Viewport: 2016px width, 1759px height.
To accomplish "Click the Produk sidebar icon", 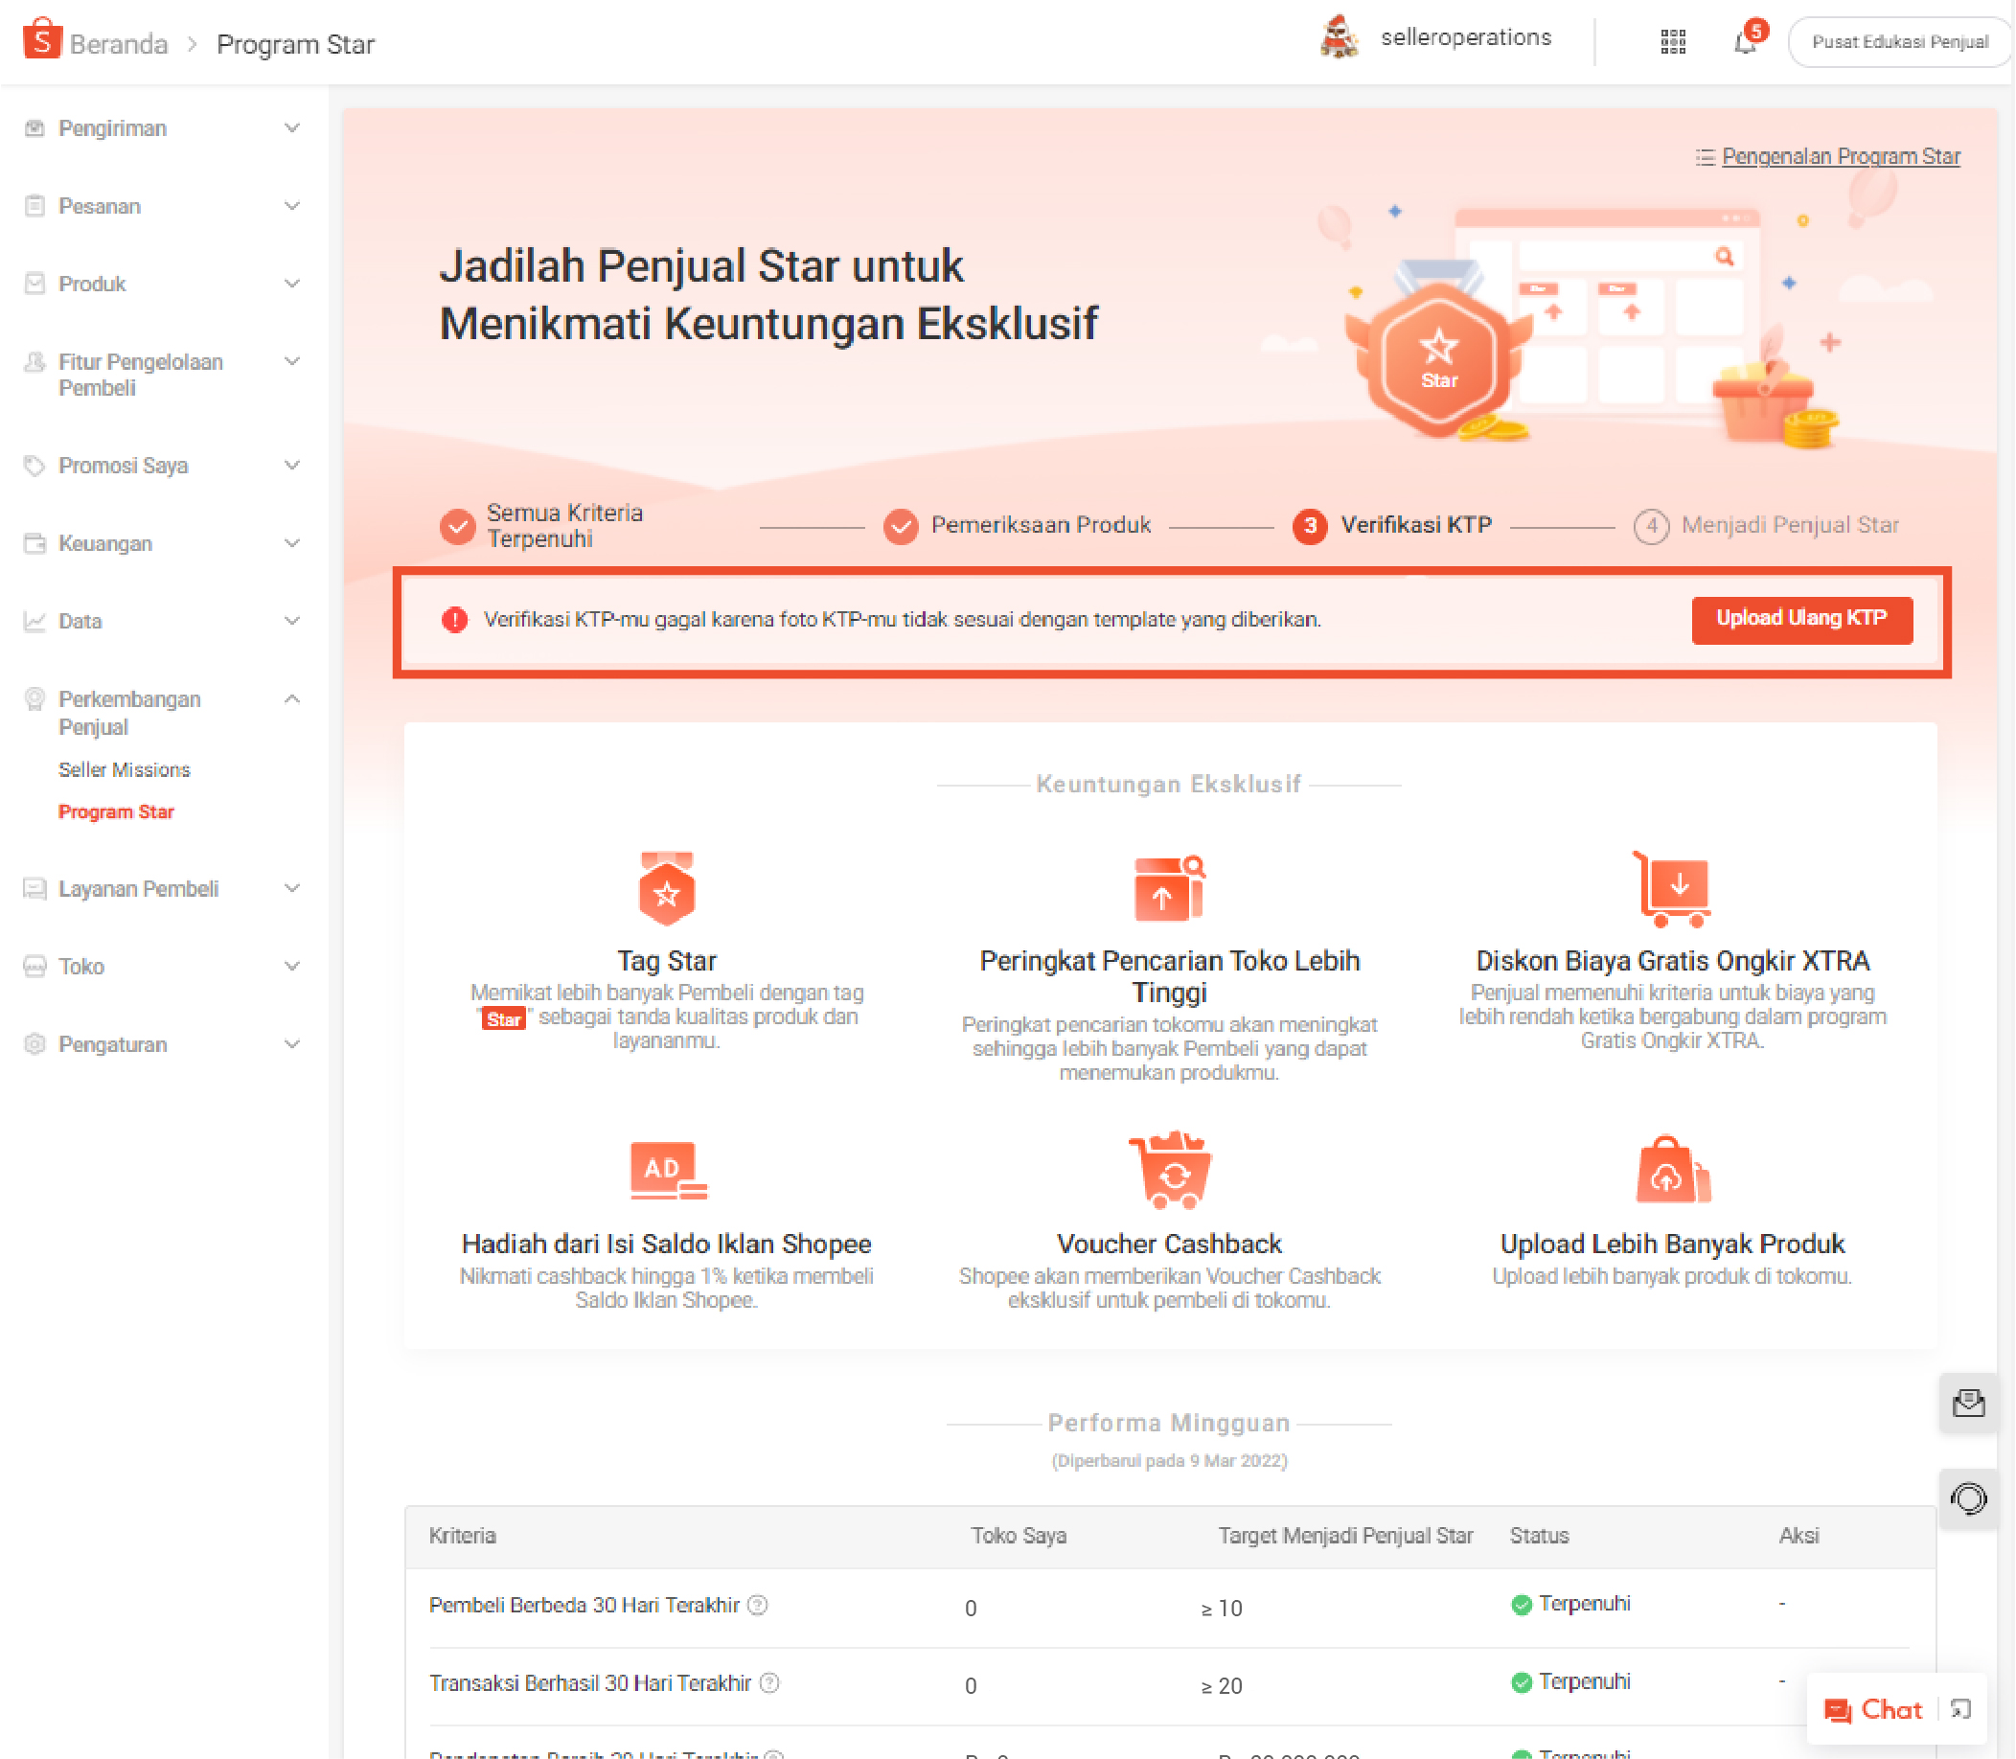I will [34, 284].
